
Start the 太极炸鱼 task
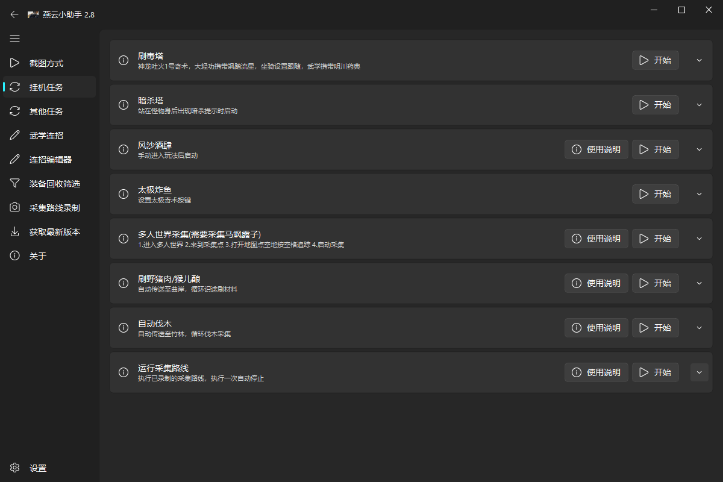pos(656,194)
